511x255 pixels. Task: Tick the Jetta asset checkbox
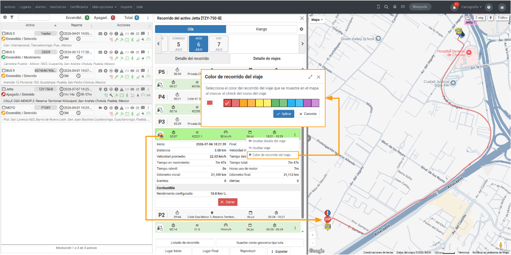coord(4,89)
